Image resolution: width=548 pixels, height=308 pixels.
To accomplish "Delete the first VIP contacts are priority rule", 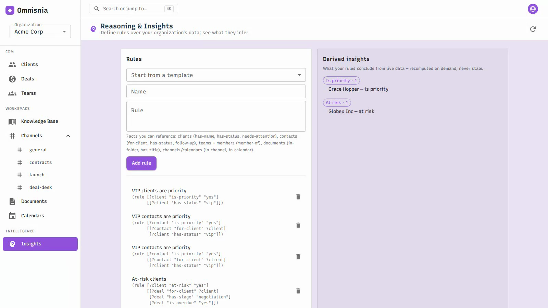I will pyautogui.click(x=298, y=225).
